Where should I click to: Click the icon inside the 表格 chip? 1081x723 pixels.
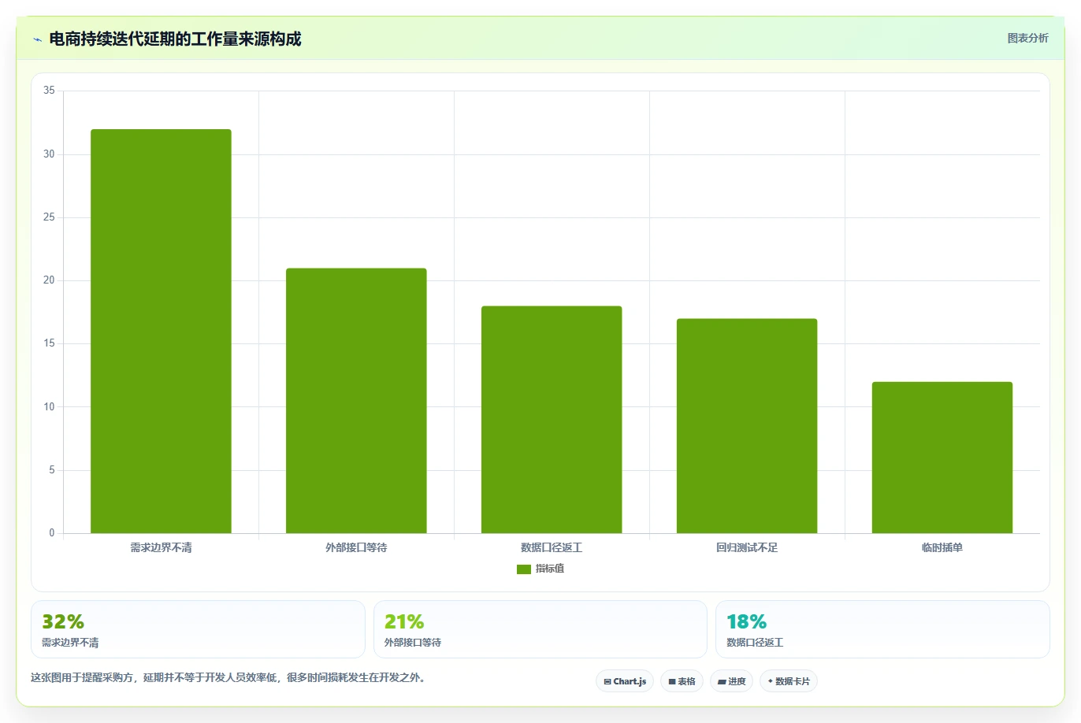672,682
